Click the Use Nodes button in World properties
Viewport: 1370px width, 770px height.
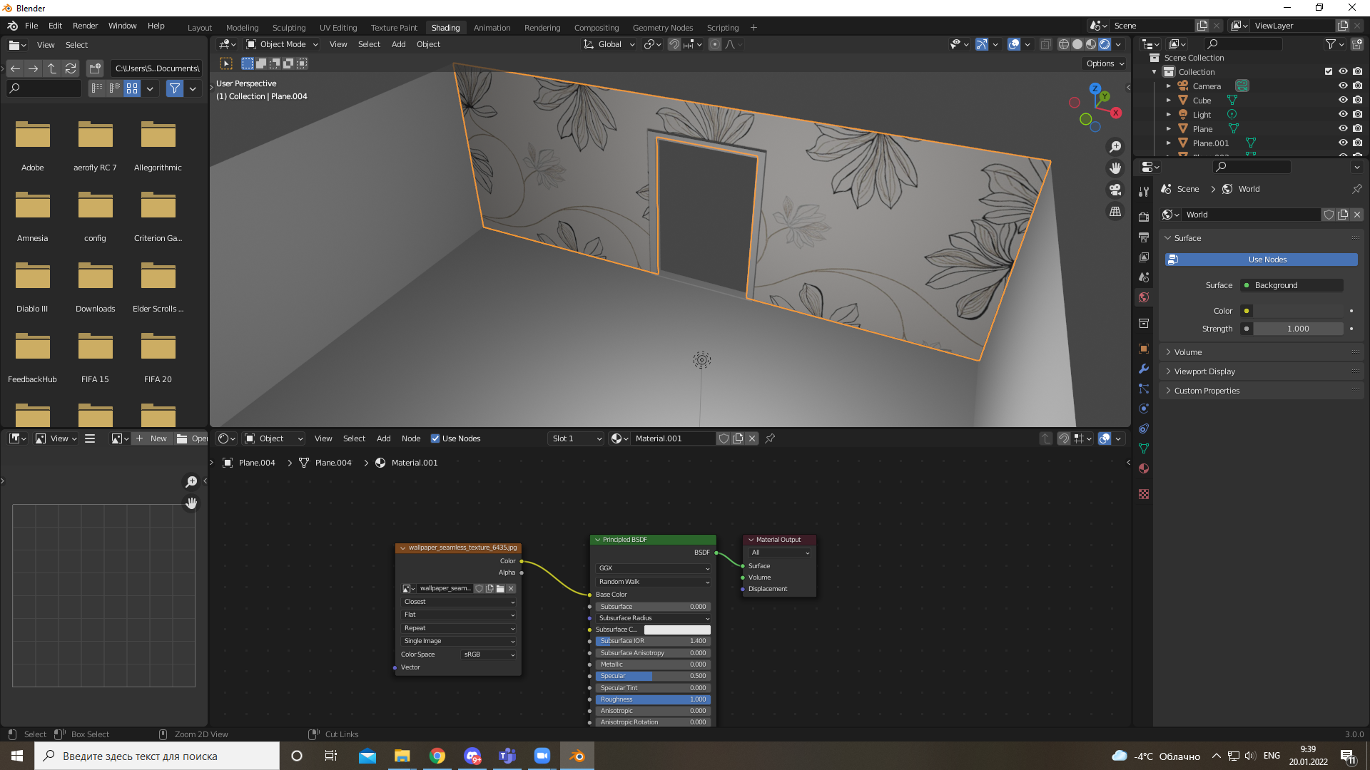(1262, 260)
